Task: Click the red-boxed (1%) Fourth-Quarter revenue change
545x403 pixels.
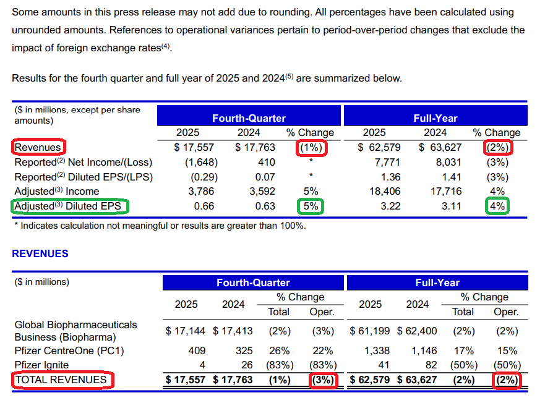Action: (311, 148)
